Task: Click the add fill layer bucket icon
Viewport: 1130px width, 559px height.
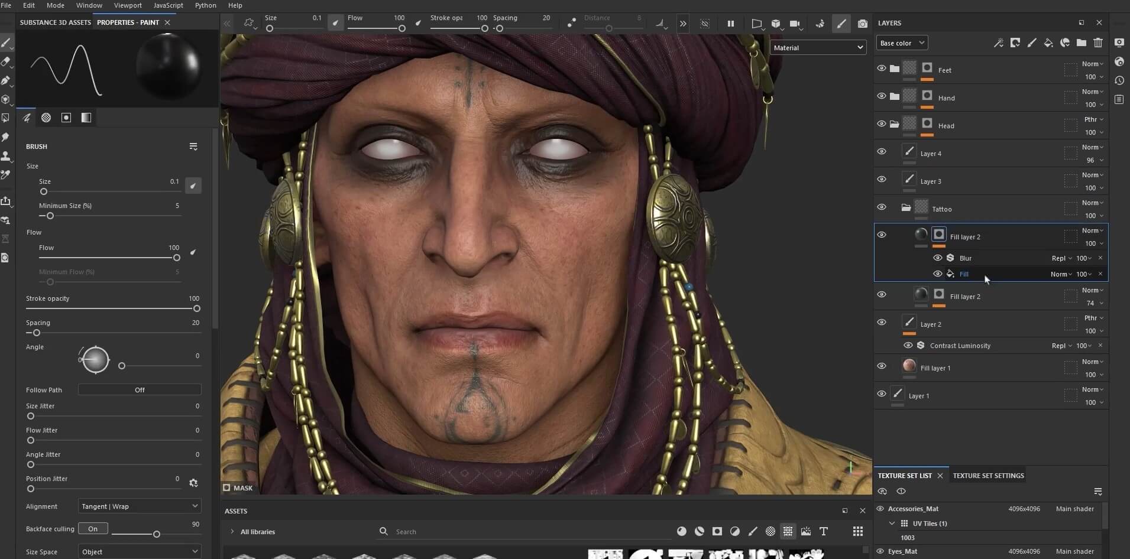Action: click(1048, 43)
